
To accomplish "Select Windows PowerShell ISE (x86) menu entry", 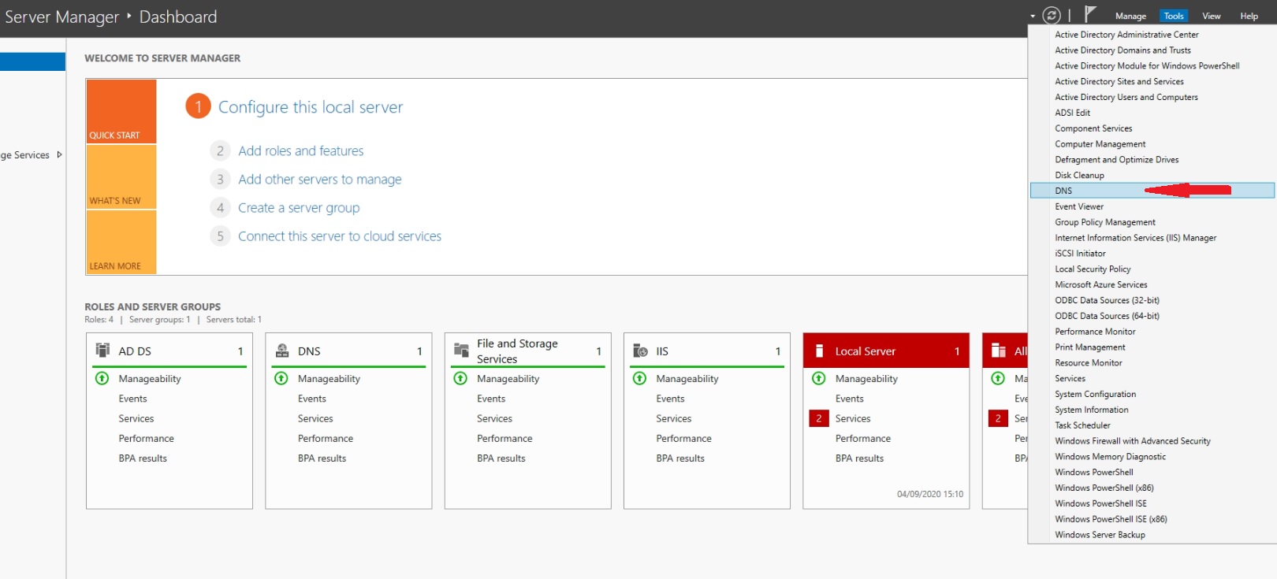I will click(x=1111, y=519).
